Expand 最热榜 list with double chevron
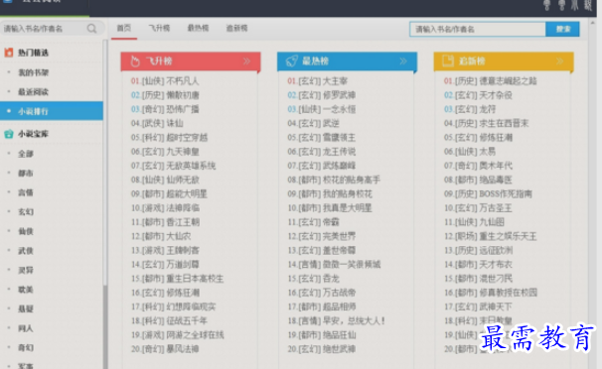This screenshot has width=602, height=369. click(x=403, y=61)
